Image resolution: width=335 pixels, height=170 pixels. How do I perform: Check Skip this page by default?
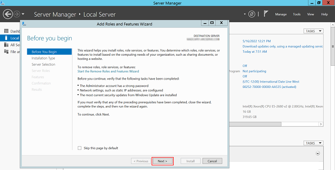point(80,148)
